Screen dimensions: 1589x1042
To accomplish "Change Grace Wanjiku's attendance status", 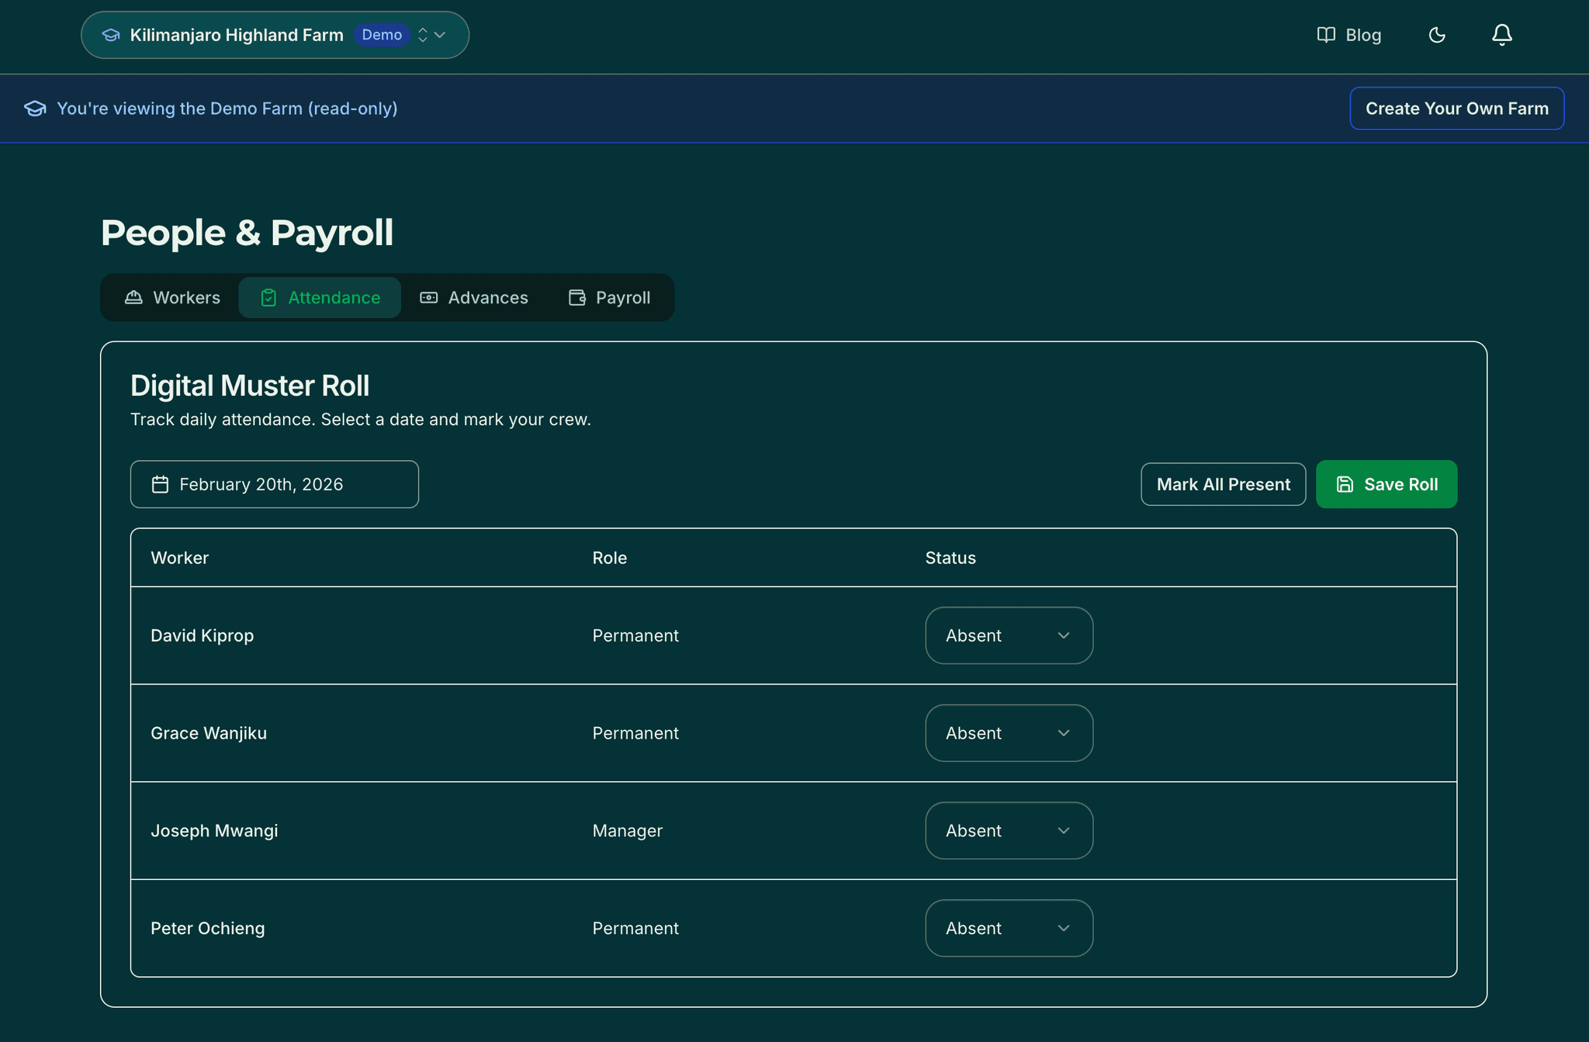I will click(1009, 732).
